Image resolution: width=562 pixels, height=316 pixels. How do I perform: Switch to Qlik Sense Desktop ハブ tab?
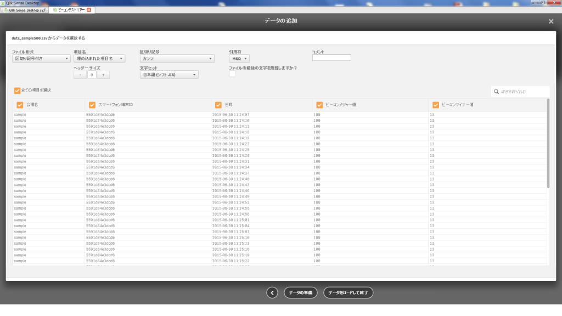click(x=26, y=10)
